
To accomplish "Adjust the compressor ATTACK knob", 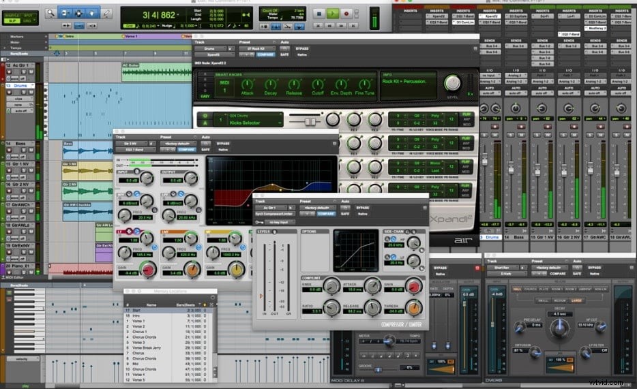I will point(372,286).
